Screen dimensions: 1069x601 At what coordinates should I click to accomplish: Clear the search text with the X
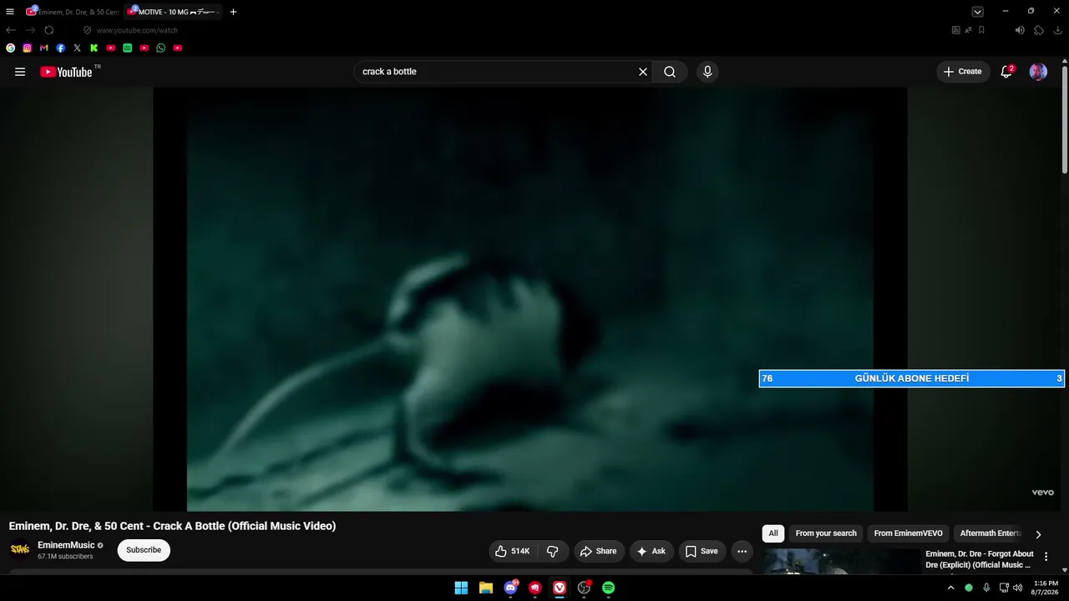(x=643, y=72)
